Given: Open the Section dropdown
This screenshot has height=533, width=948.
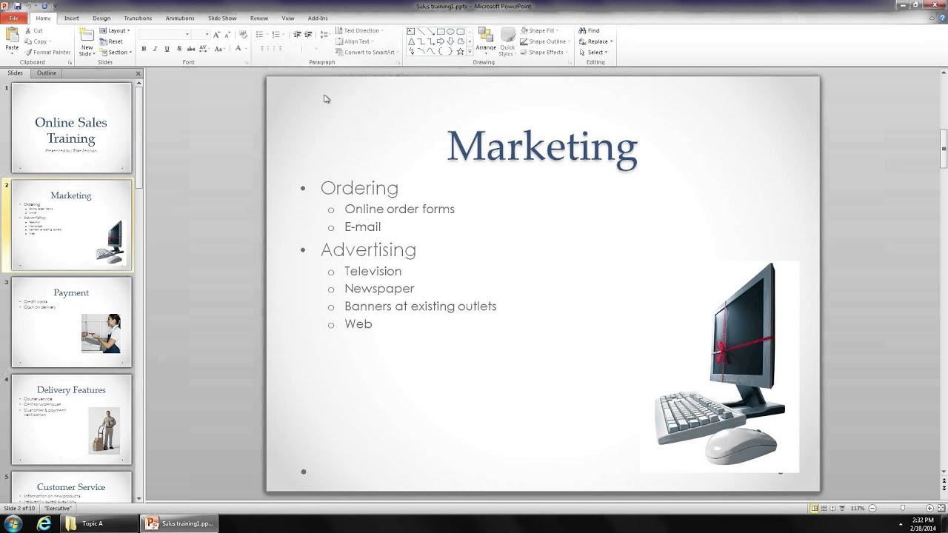Looking at the screenshot, I should 116,53.
